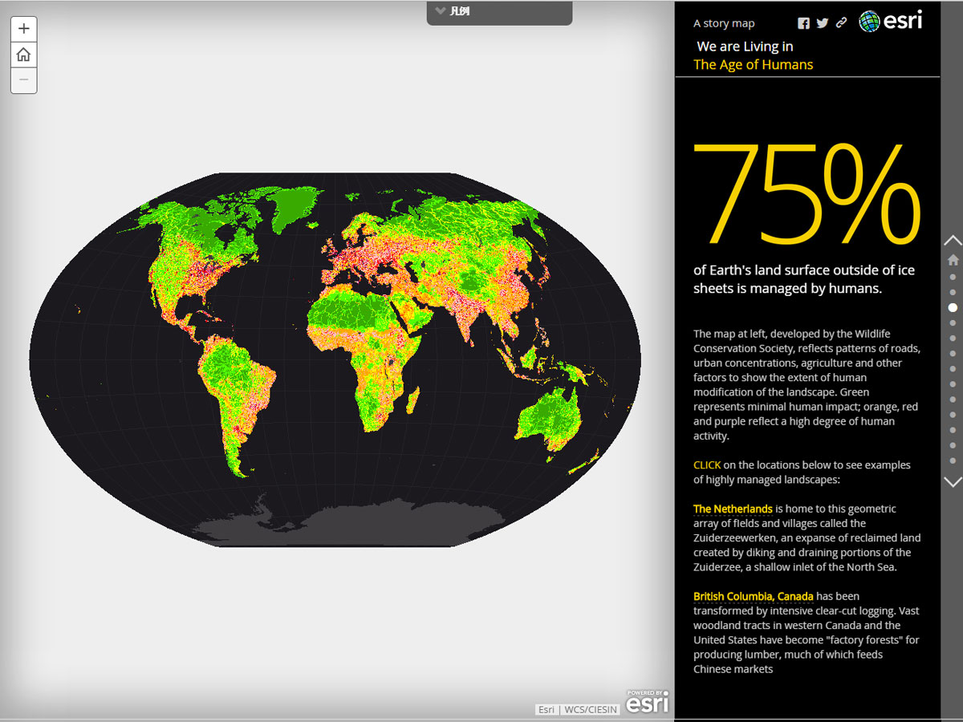Viewport: 963px width, 722px height.
Task: Reset map to home extent
Action: tap(23, 55)
